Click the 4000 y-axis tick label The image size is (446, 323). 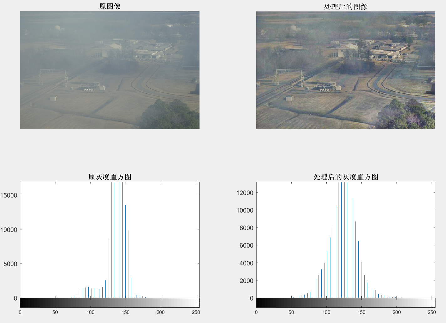coord(246,263)
